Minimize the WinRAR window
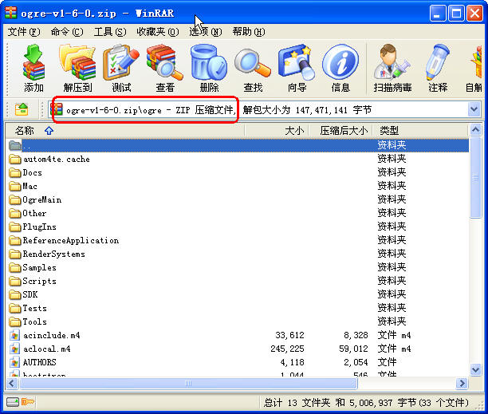Viewport: 488px width, 414px height. (x=437, y=14)
